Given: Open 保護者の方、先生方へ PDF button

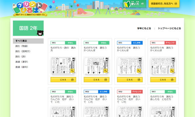Looking at the screenshot, I should [164, 4].
